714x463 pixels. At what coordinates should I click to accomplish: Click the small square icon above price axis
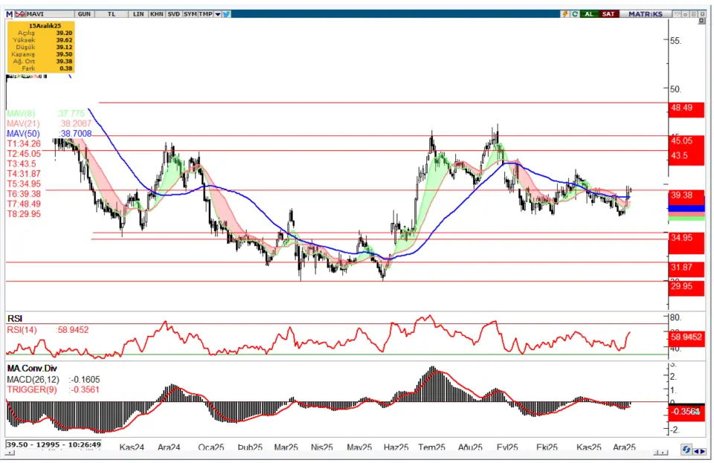click(x=701, y=22)
